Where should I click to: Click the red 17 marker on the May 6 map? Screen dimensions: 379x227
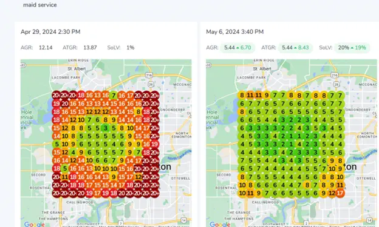[340, 193]
